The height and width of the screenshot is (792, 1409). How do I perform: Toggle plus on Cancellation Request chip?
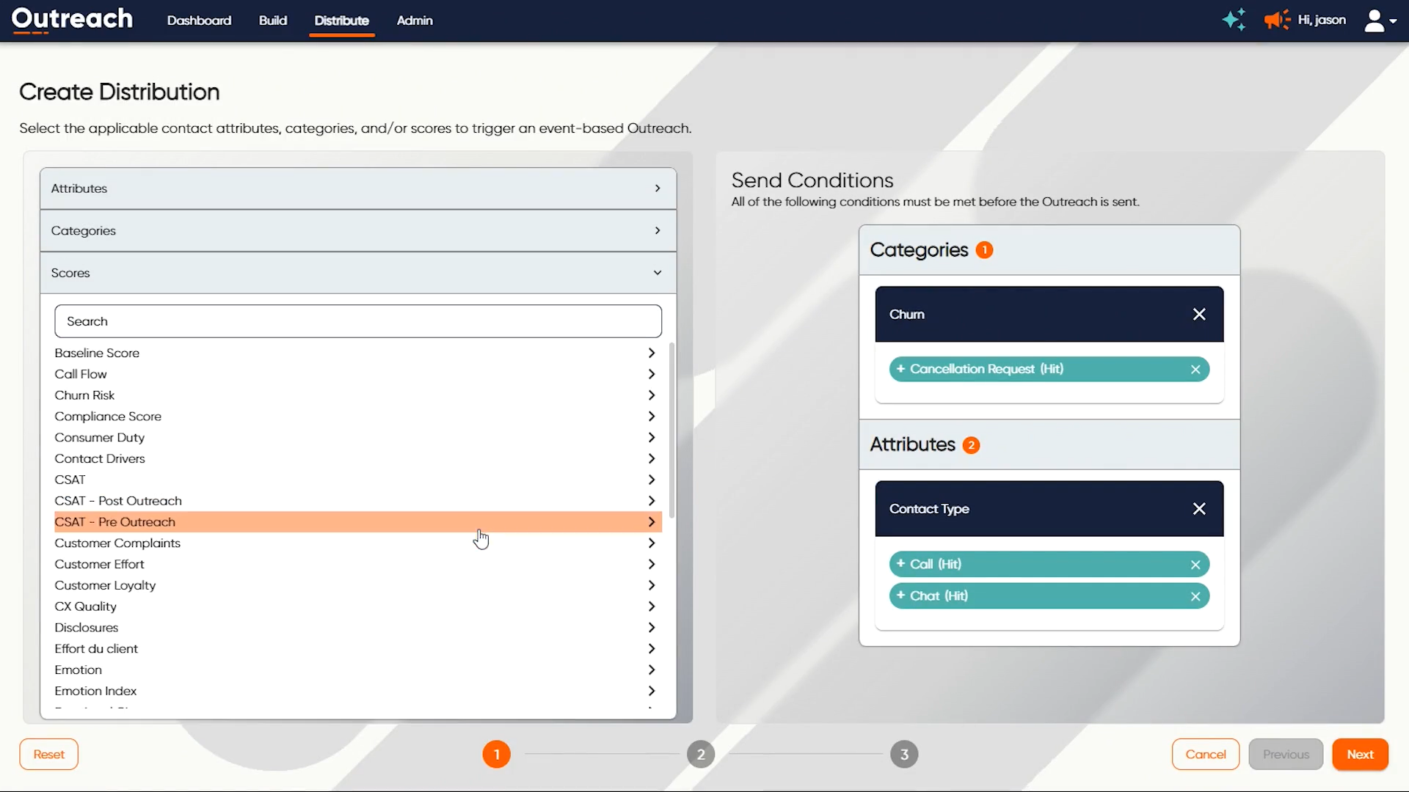900,369
